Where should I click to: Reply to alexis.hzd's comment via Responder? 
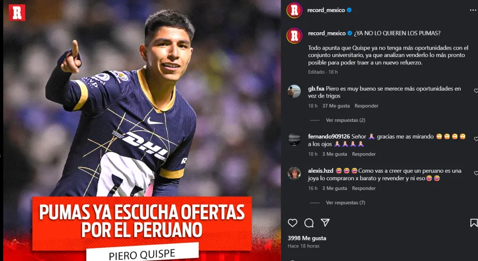point(364,188)
